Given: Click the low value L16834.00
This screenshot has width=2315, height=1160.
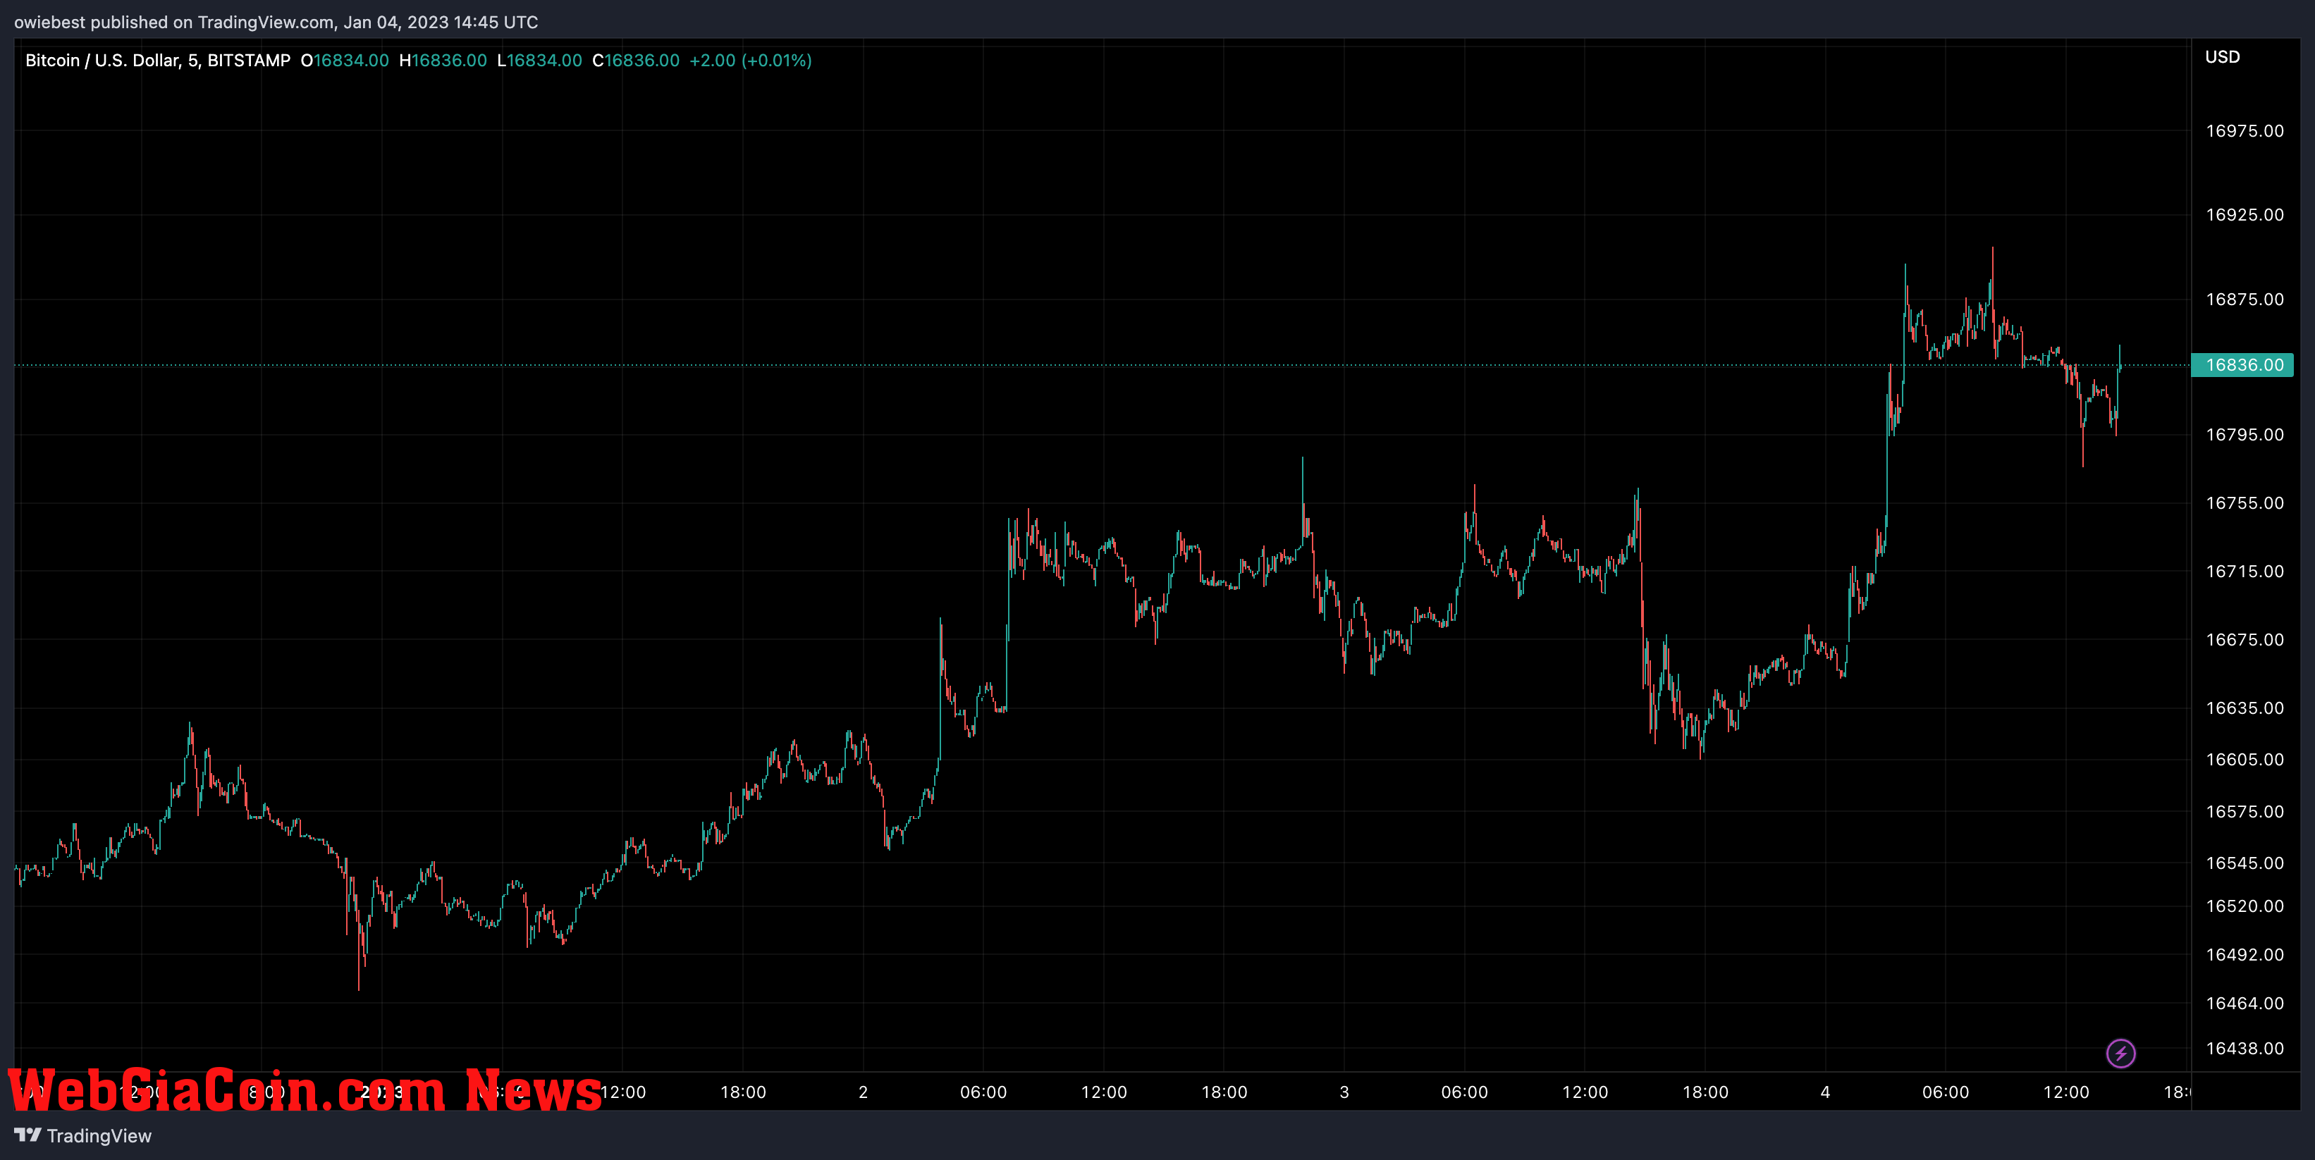Looking at the screenshot, I should [539, 60].
